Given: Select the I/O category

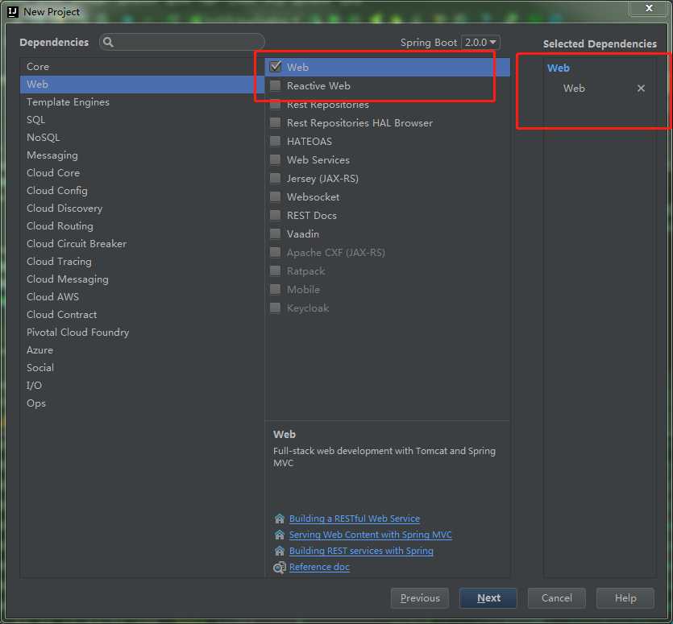Looking at the screenshot, I should [x=142, y=386].
